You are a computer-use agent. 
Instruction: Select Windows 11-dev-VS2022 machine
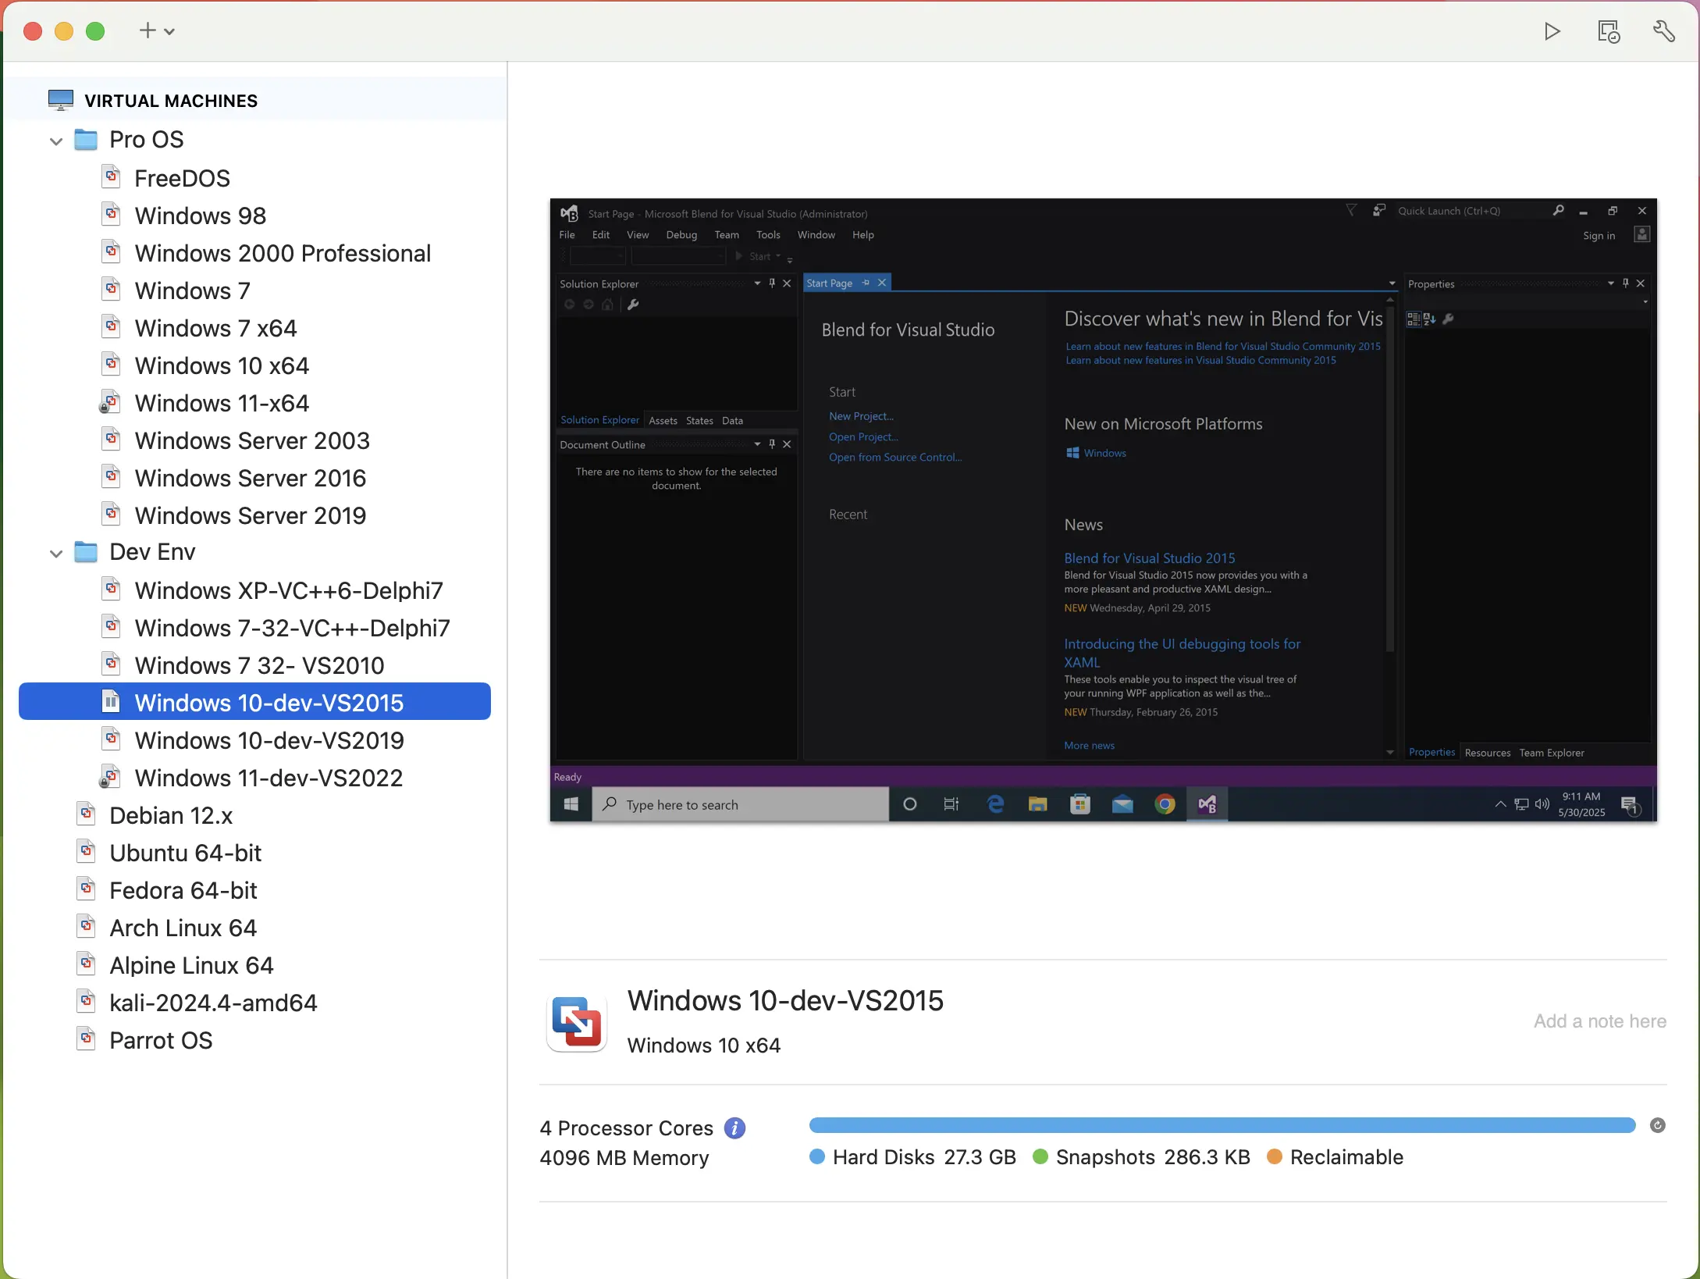[x=254, y=778]
